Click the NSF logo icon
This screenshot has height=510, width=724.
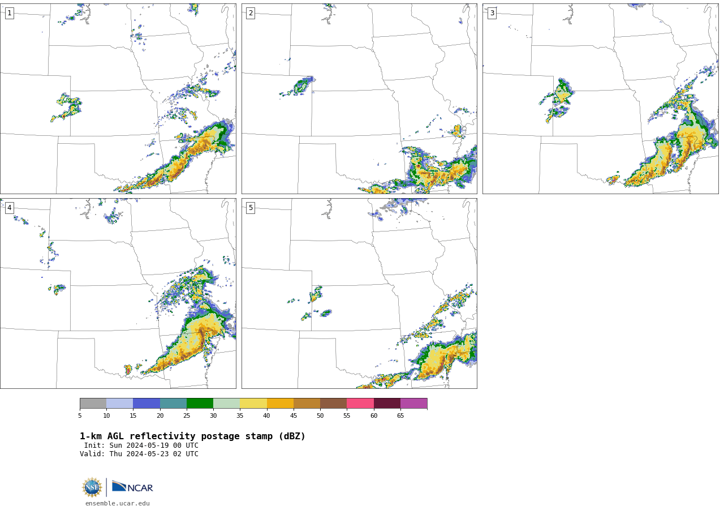[92, 487]
